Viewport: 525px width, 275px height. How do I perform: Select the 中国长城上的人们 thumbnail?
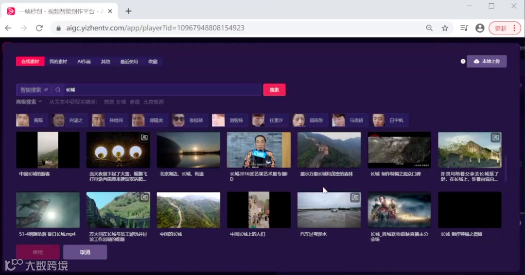pos(259,210)
